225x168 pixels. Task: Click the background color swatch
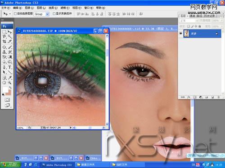coord(9,93)
